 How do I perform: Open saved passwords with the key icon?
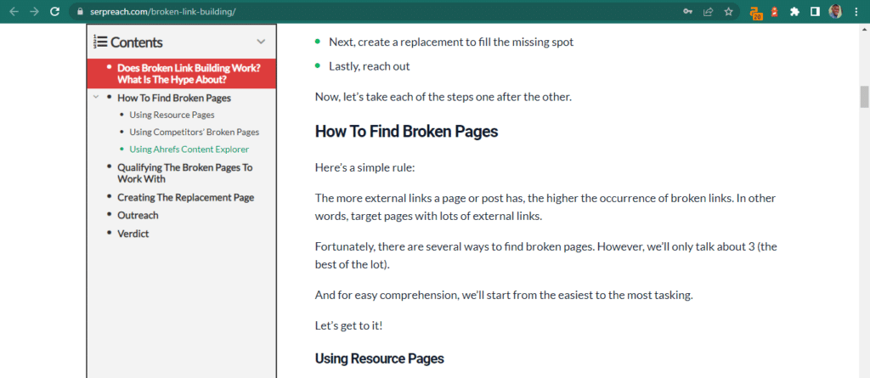coord(688,12)
